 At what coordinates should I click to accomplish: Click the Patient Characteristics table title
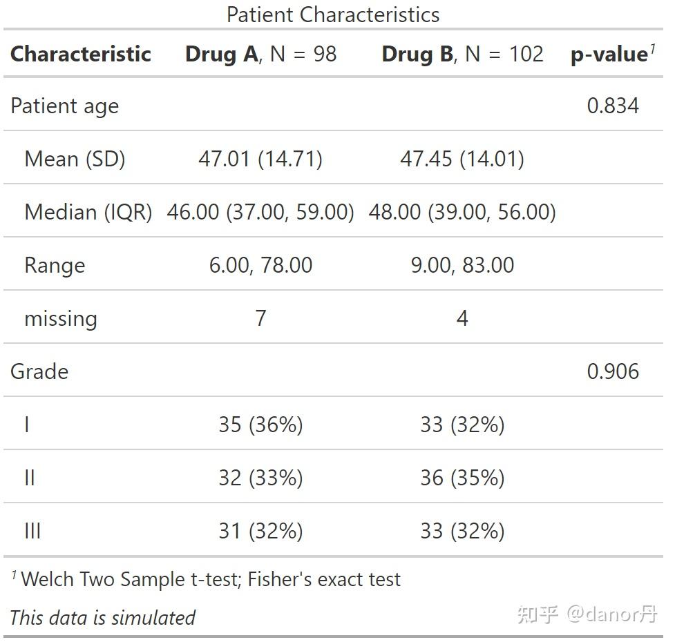(333, 14)
